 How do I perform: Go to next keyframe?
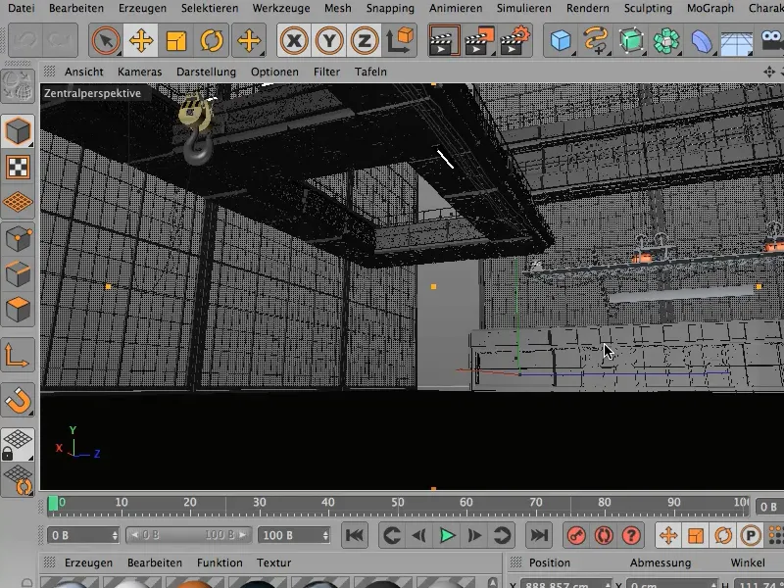pyautogui.click(x=502, y=535)
